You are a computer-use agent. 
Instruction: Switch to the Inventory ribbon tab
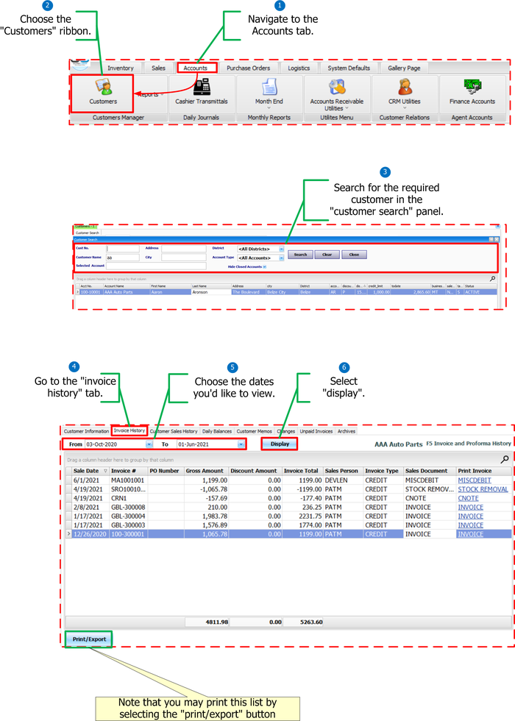pos(121,68)
